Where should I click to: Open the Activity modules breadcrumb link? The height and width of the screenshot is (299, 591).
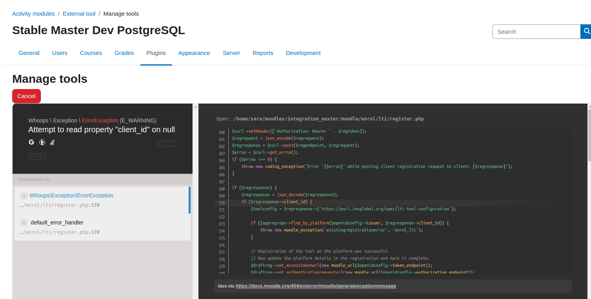pyautogui.click(x=33, y=14)
